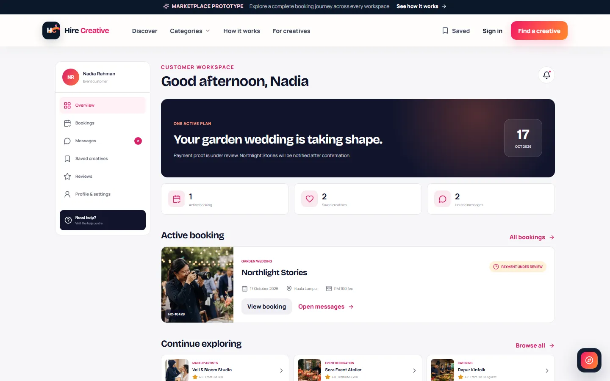
Task: Click the sparkle icon beside Marketplace Prototype
Action: [x=166, y=6]
